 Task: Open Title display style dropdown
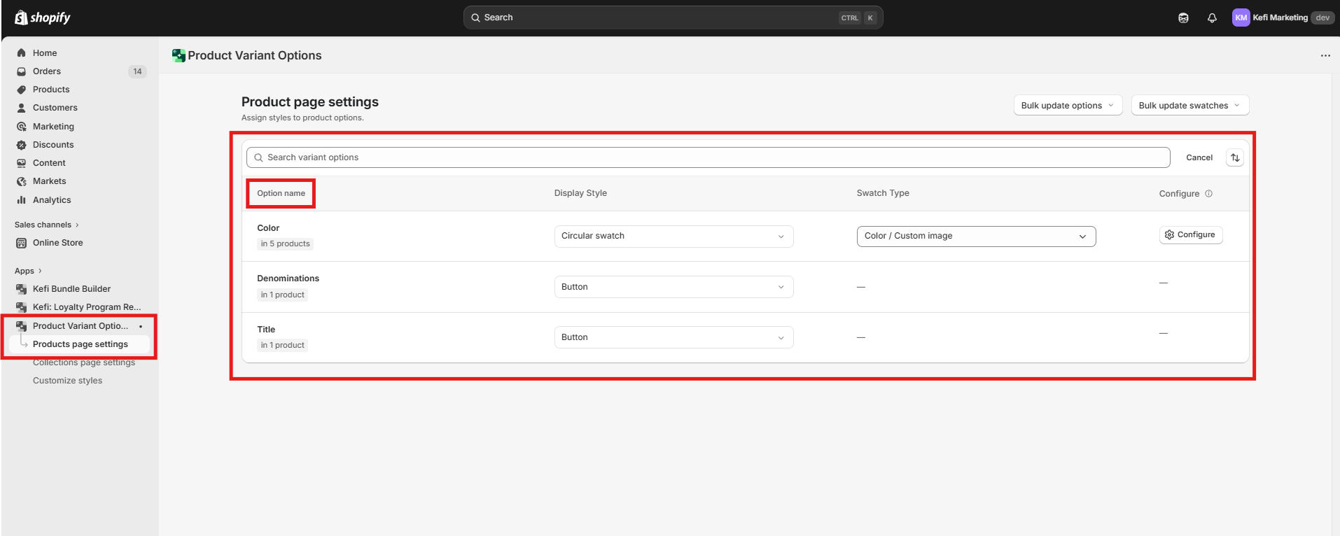(673, 337)
